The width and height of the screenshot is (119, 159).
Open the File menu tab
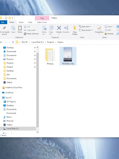3,22
